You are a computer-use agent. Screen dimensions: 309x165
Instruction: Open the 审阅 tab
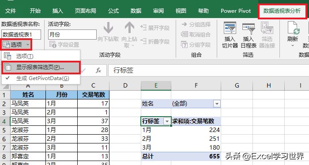pos(158,11)
